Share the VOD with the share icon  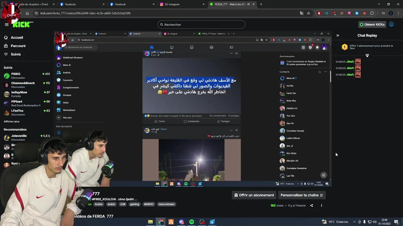311,206
